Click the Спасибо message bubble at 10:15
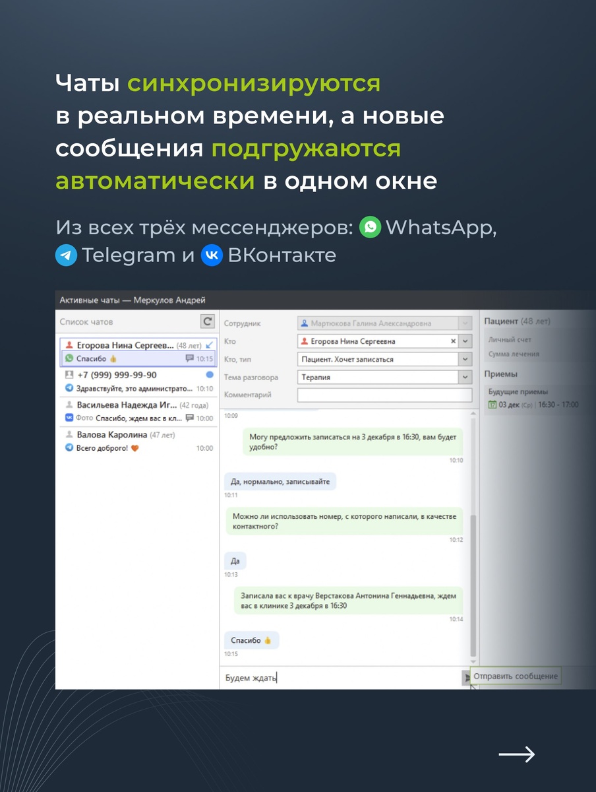The height and width of the screenshot is (792, 596). click(x=251, y=640)
